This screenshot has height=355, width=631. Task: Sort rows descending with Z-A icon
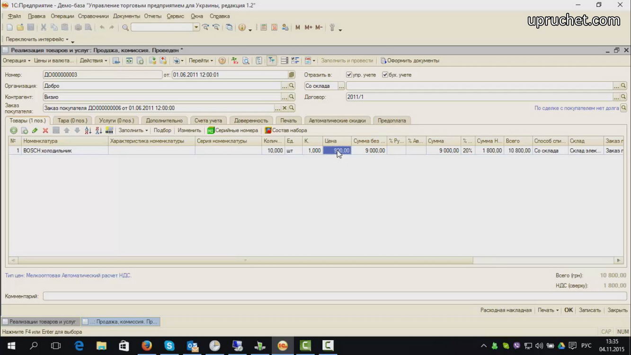point(98,130)
